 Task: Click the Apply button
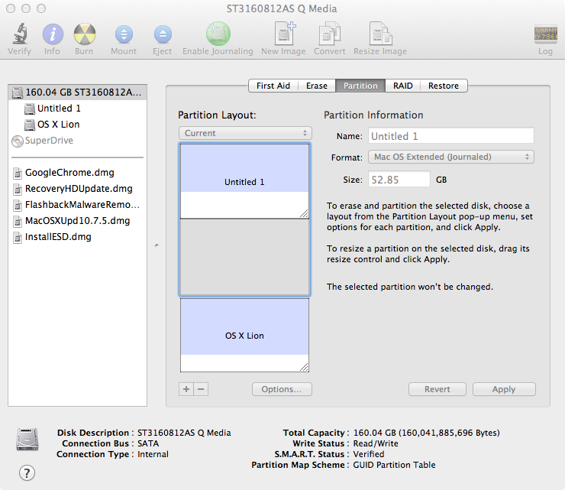(x=504, y=389)
